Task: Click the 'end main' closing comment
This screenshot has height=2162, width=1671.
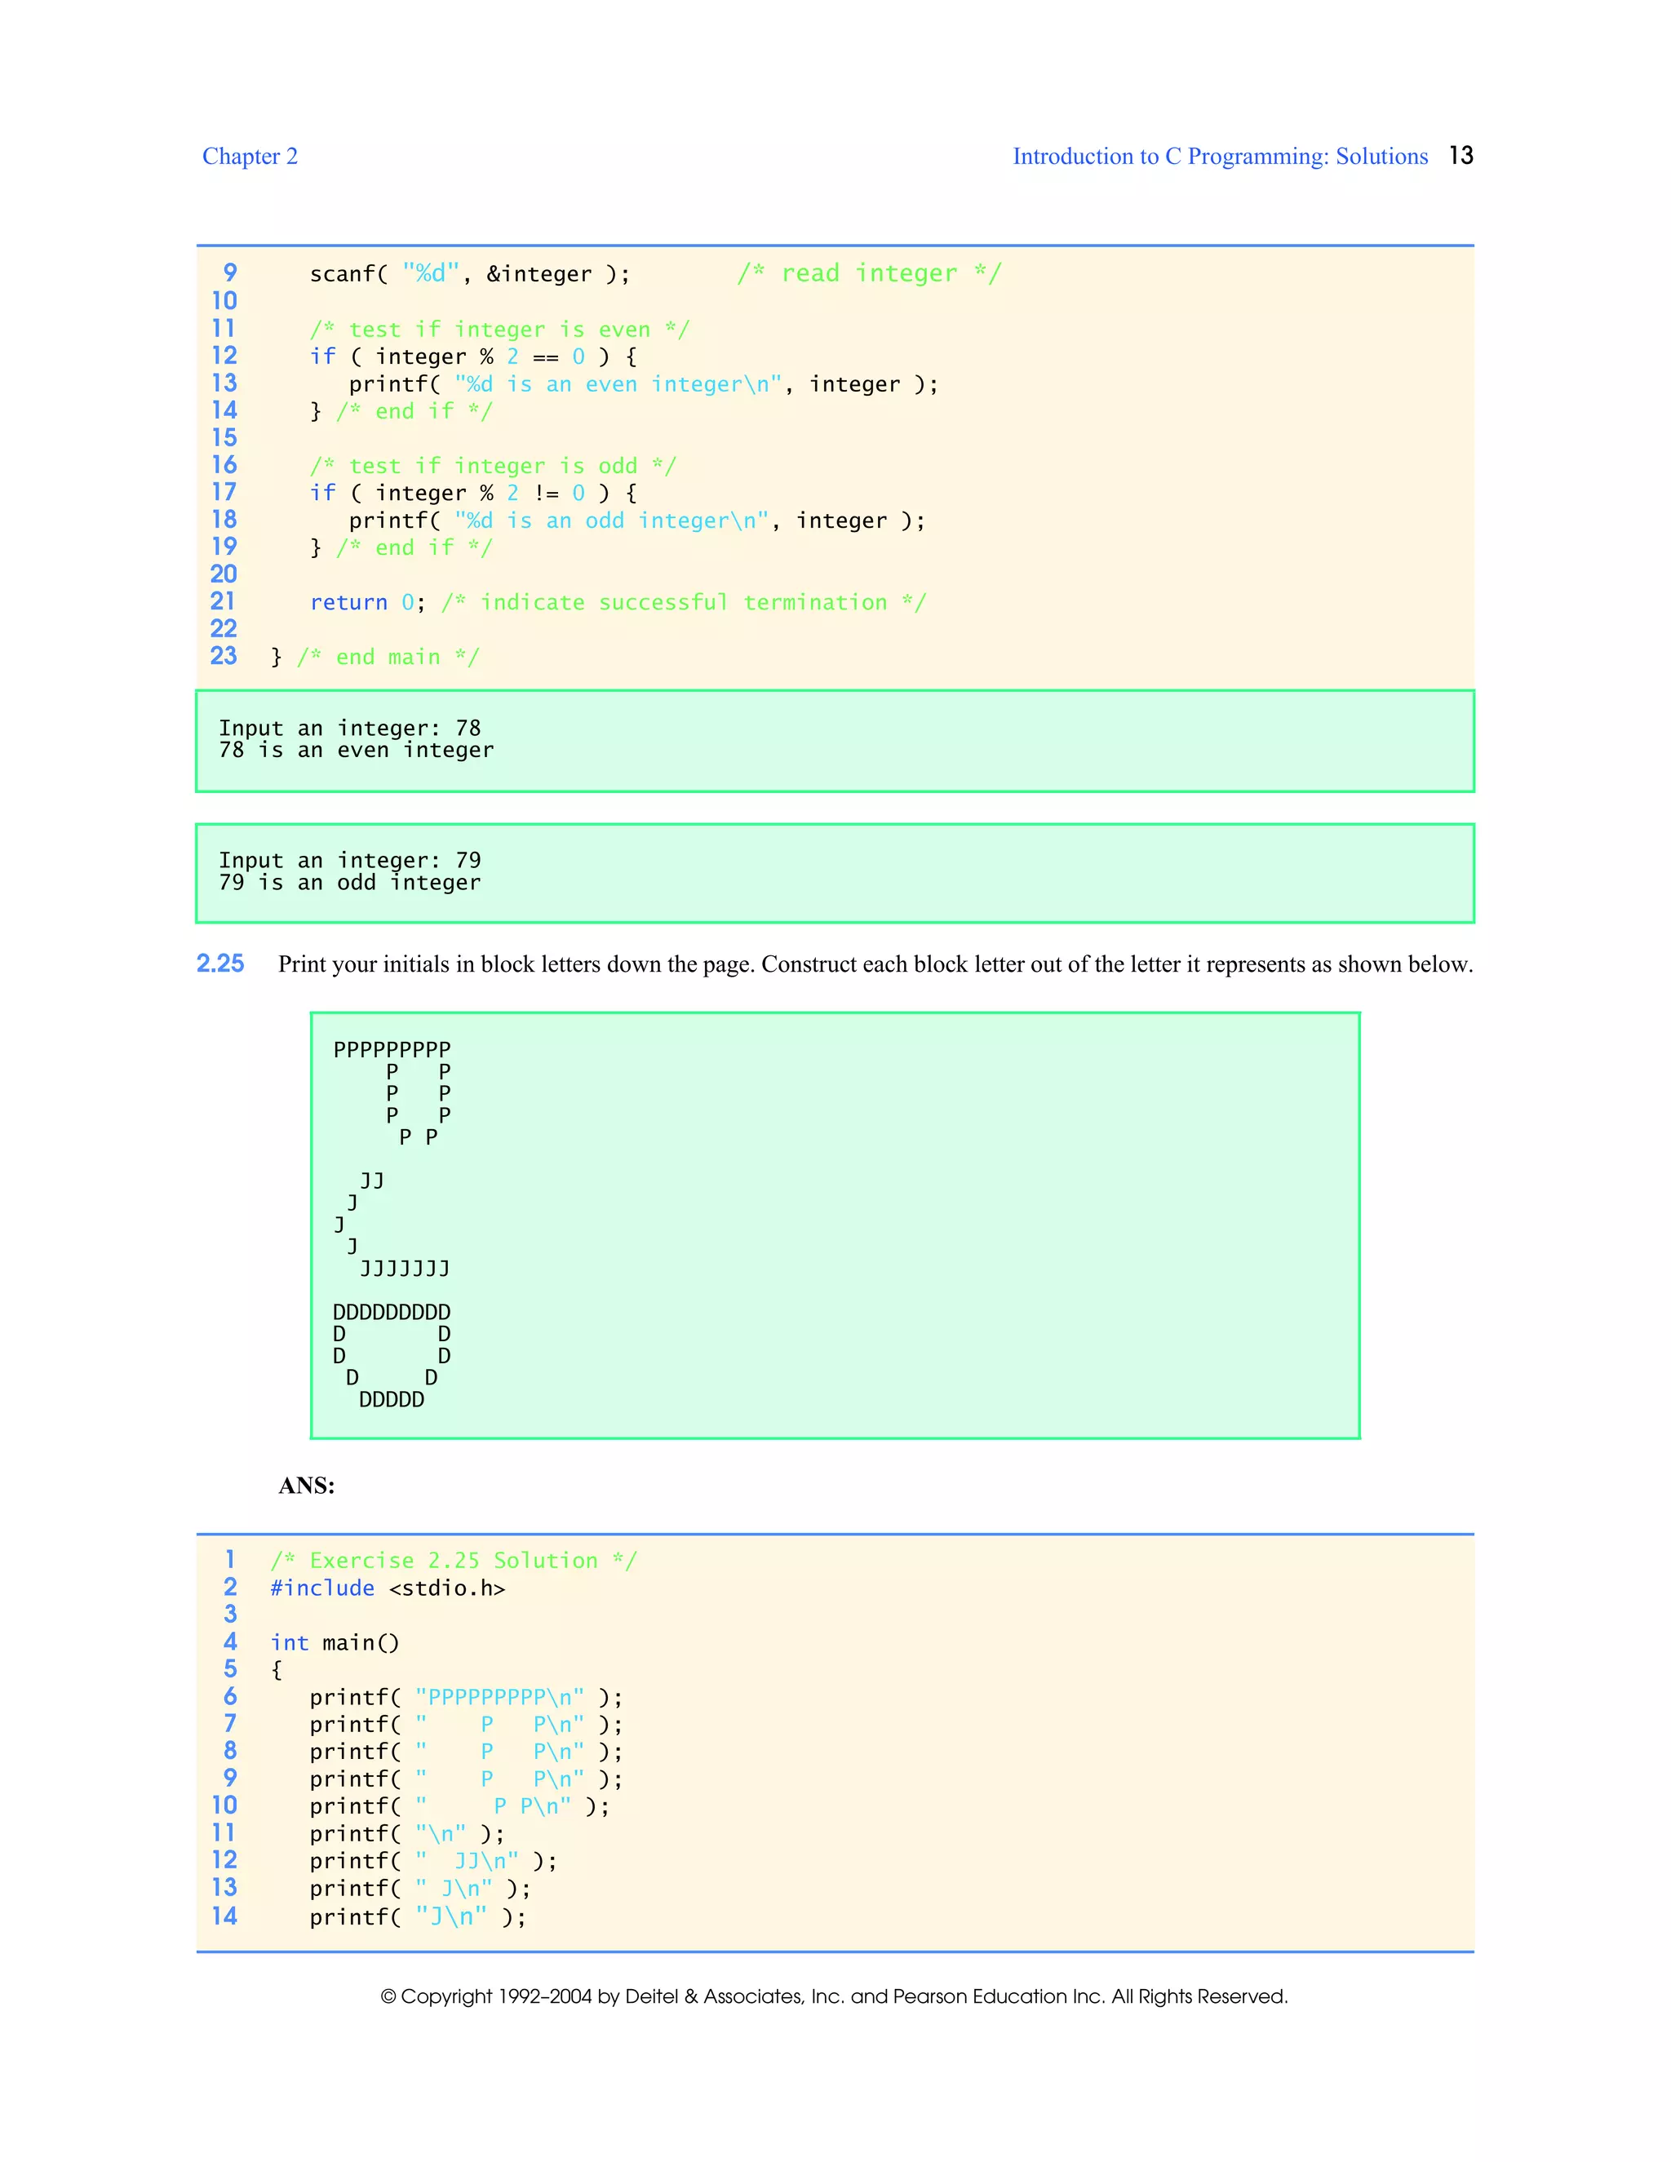Action: tap(387, 658)
